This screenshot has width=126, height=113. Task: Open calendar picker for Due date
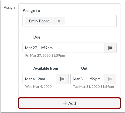(110, 48)
